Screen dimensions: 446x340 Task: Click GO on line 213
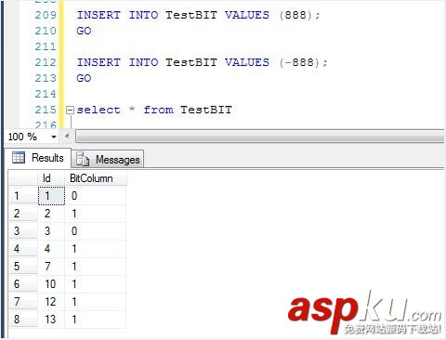pyautogui.click(x=84, y=78)
